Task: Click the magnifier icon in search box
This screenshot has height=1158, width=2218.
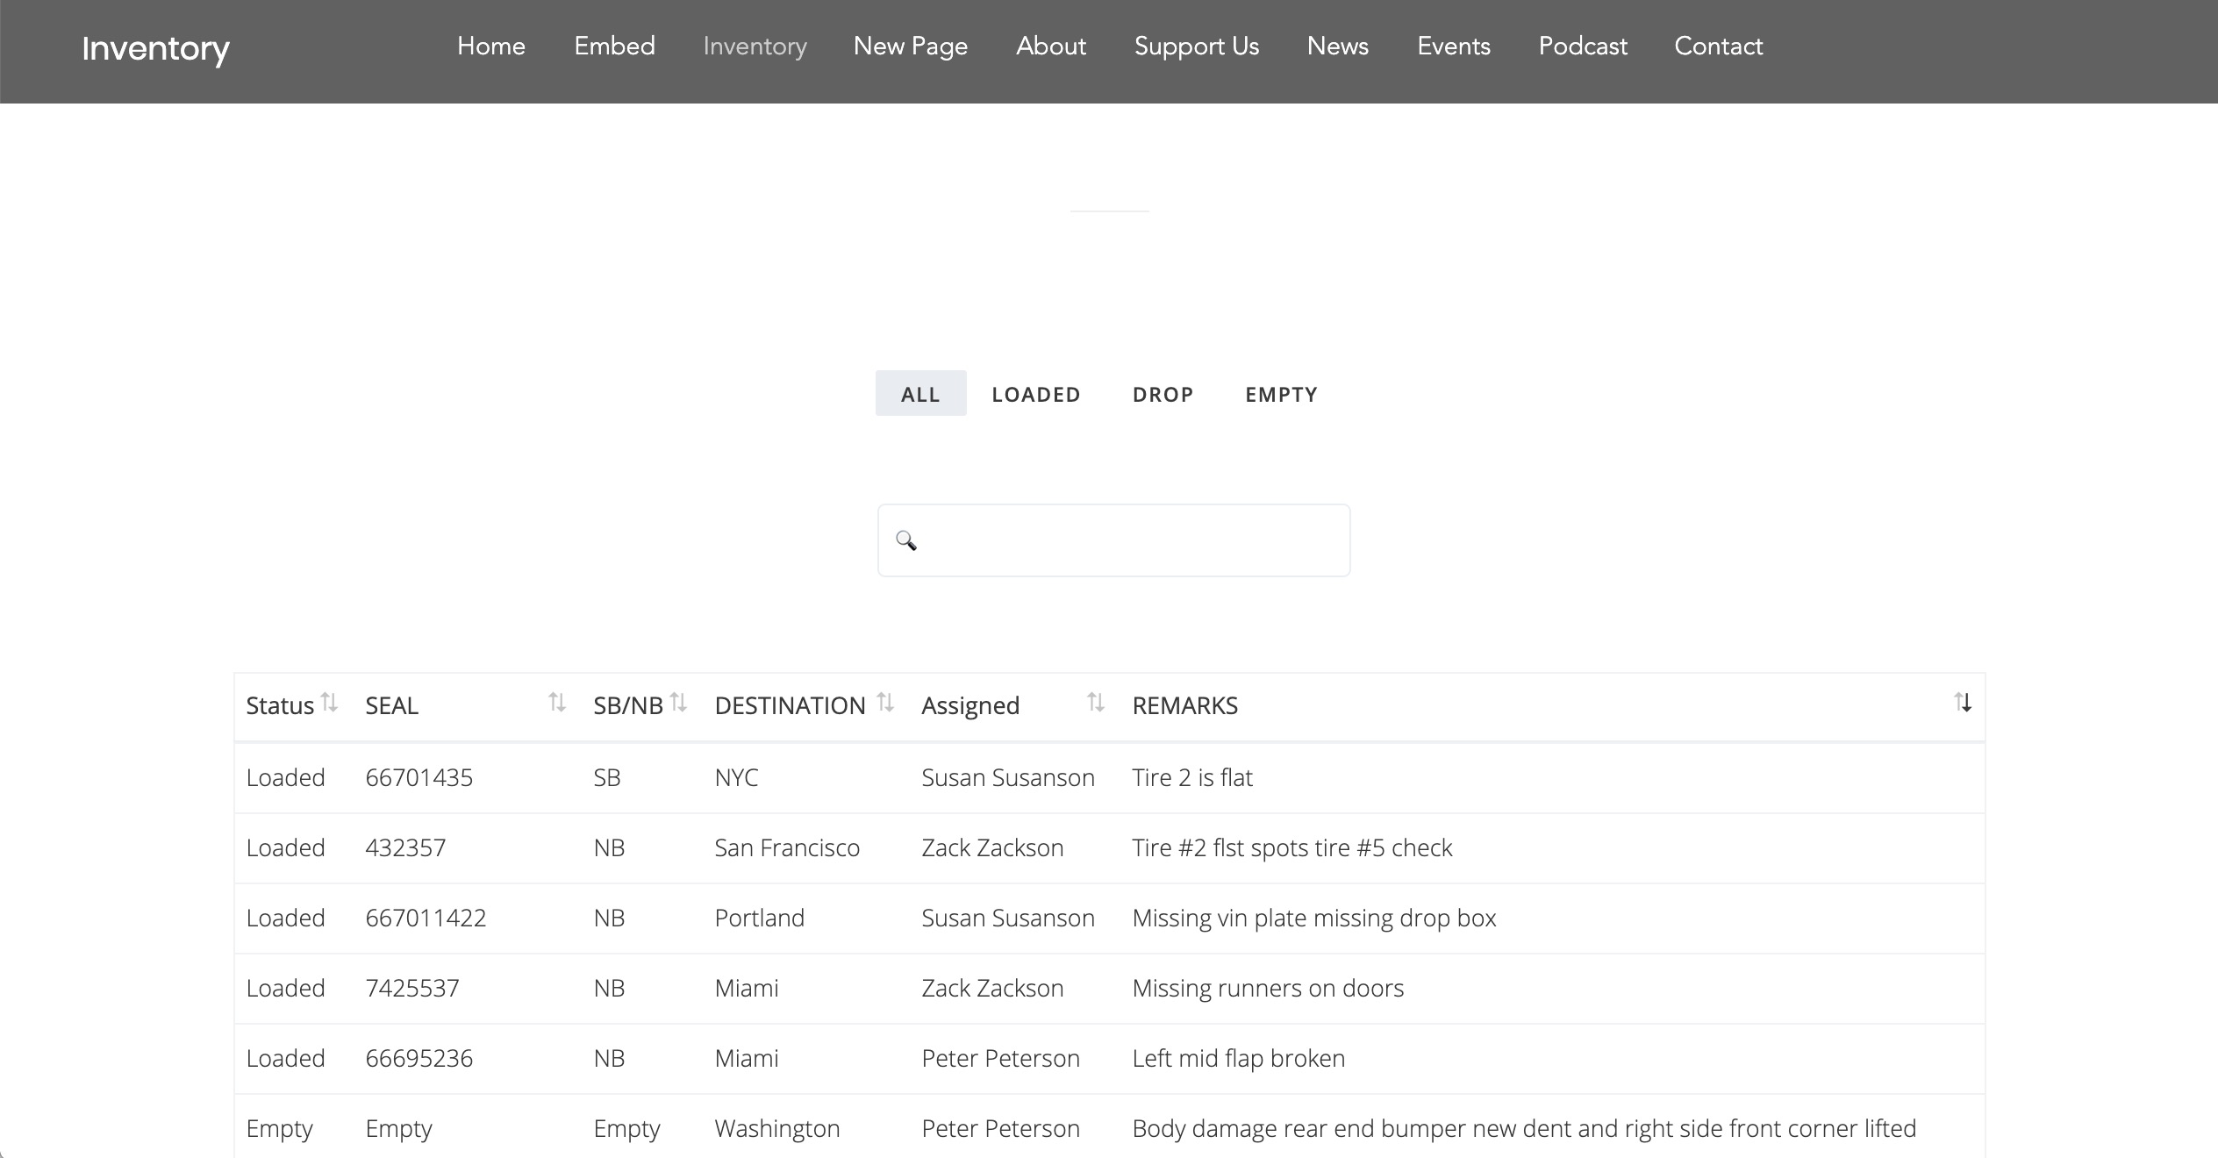Action: coord(906,540)
